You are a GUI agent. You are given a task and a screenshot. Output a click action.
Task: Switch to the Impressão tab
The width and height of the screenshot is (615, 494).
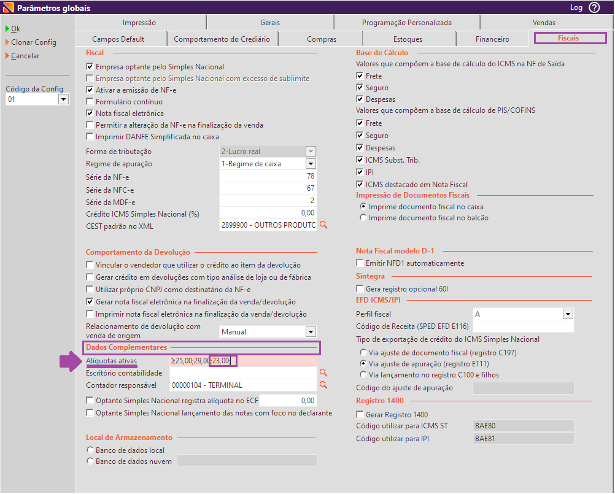click(139, 23)
